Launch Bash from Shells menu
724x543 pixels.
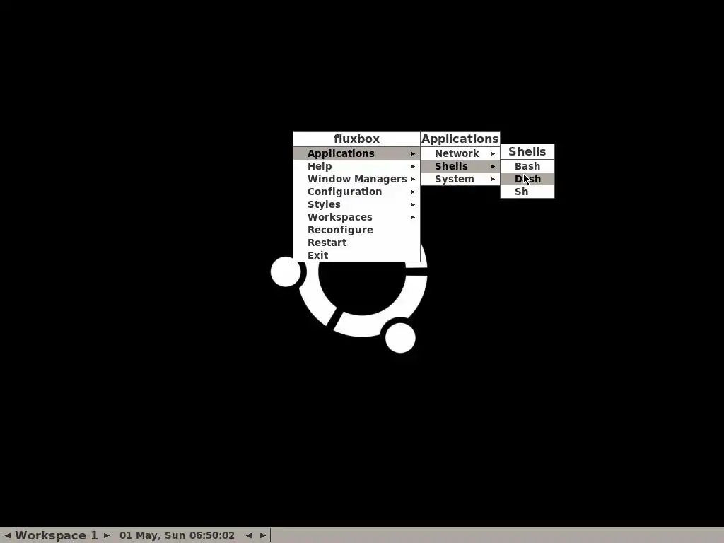[x=527, y=166]
